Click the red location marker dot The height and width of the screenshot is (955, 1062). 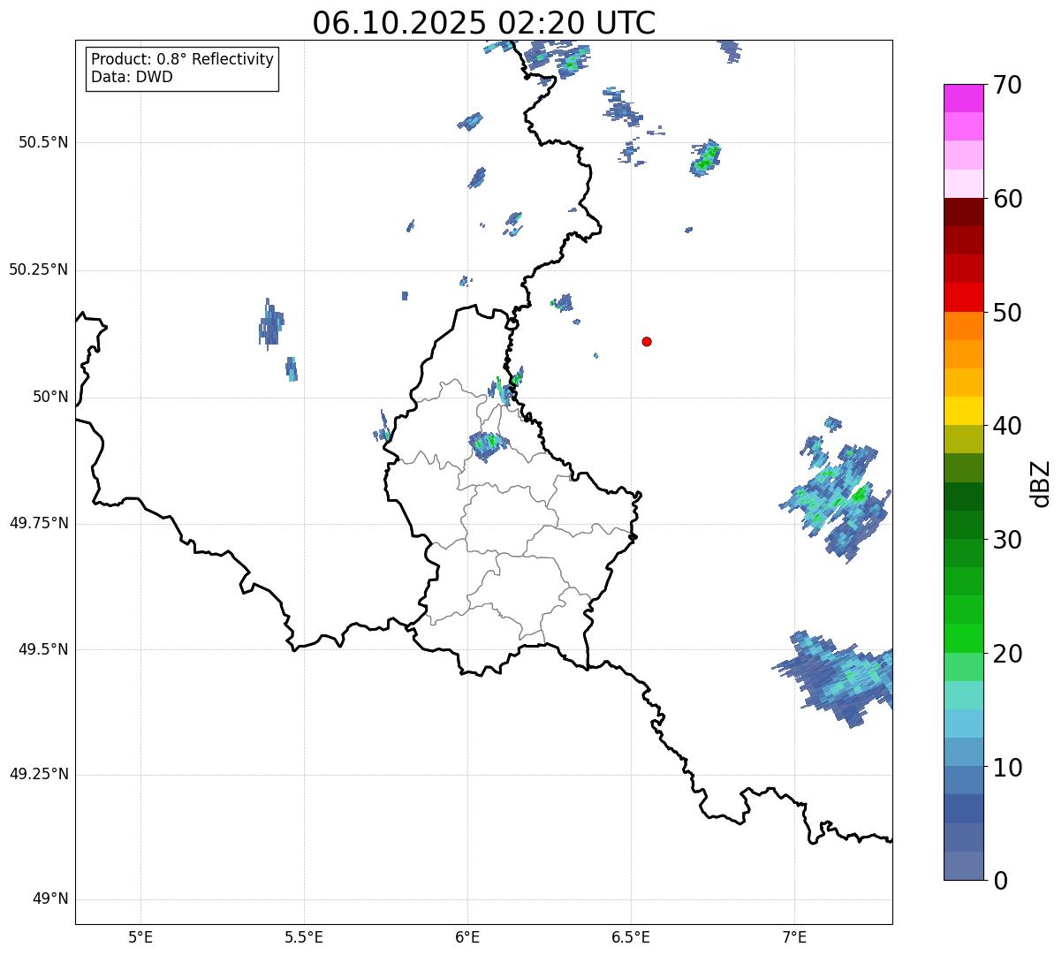click(647, 342)
